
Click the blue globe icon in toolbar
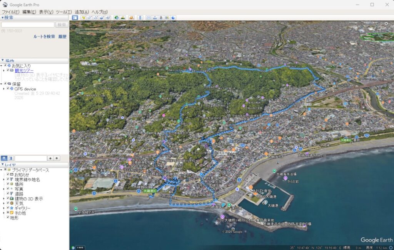[174, 18]
